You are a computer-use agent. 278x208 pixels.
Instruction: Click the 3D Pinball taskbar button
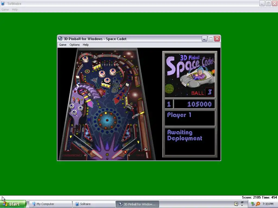137,204
